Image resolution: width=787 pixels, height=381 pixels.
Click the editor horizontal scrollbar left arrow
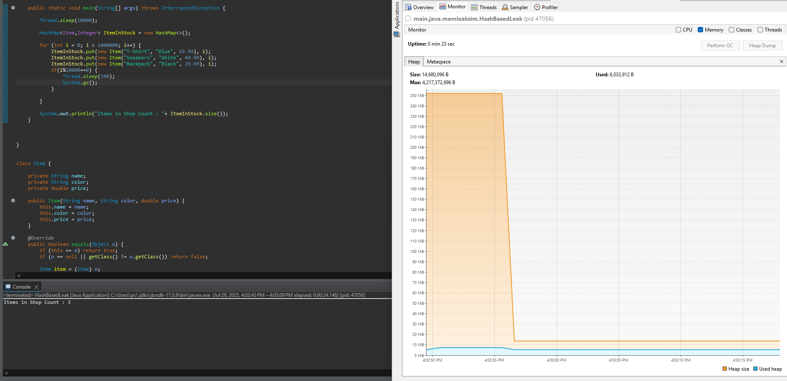click(18, 276)
